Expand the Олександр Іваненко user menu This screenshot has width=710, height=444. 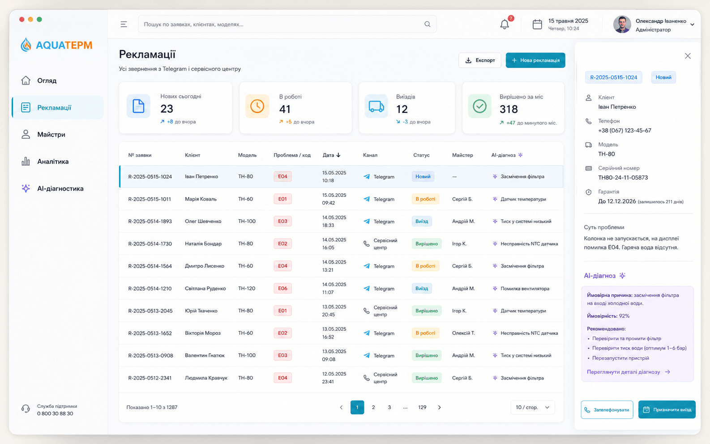tap(692, 25)
